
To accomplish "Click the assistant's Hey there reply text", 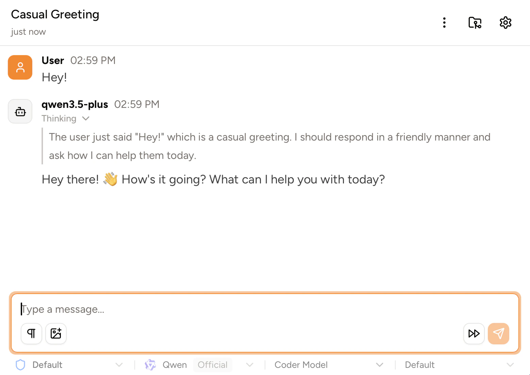I will pyautogui.click(x=213, y=179).
